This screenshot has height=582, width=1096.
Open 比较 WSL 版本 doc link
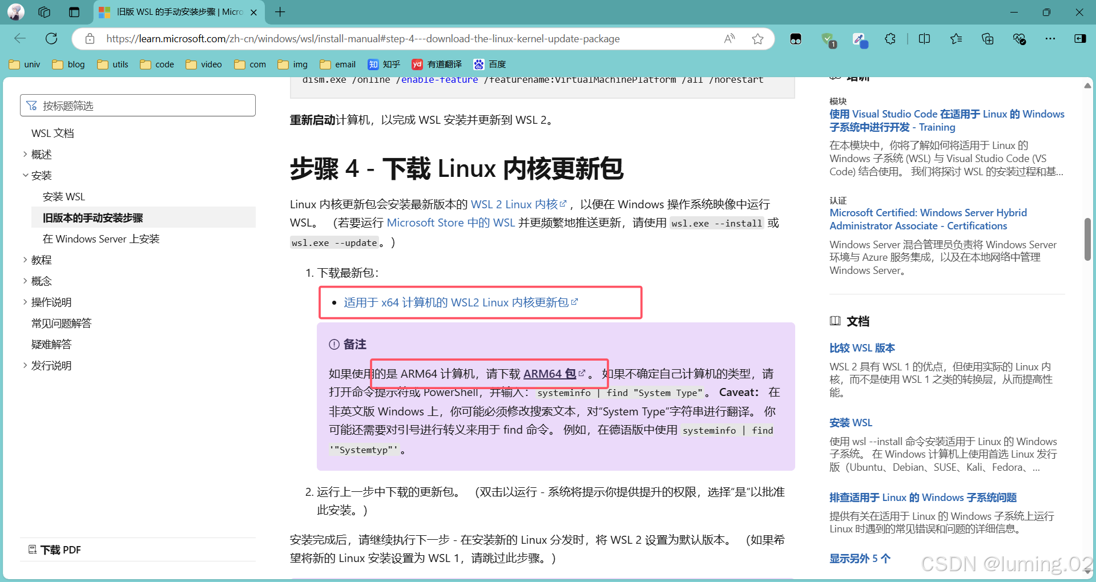(862, 347)
